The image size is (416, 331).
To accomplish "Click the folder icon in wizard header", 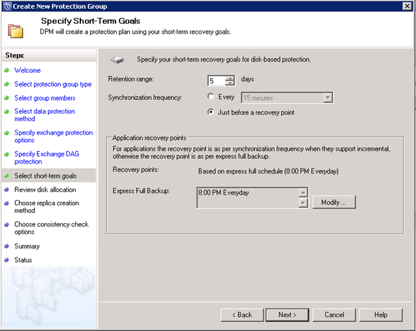I will [15, 30].
